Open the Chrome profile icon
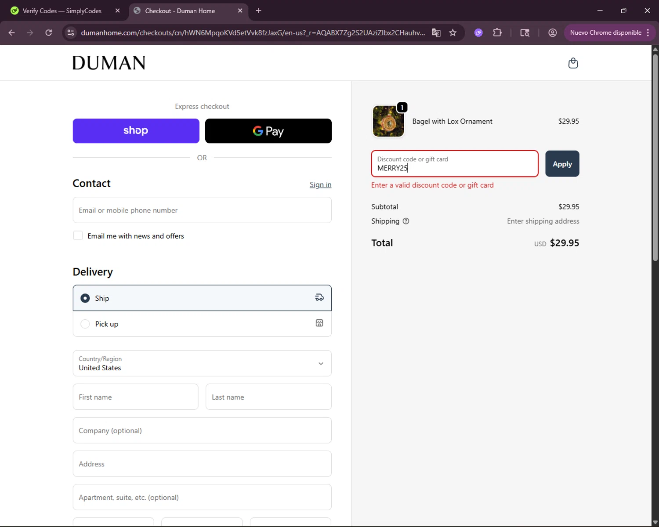Image resolution: width=659 pixels, height=527 pixels. point(553,32)
